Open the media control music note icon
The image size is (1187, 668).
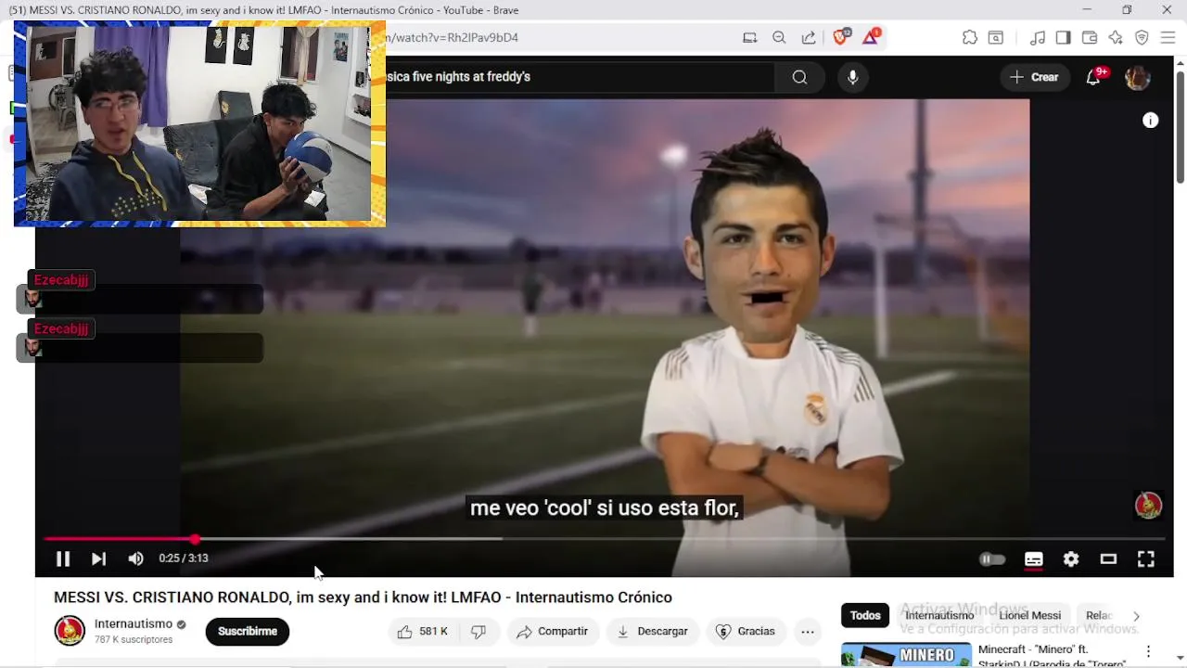click(1038, 38)
